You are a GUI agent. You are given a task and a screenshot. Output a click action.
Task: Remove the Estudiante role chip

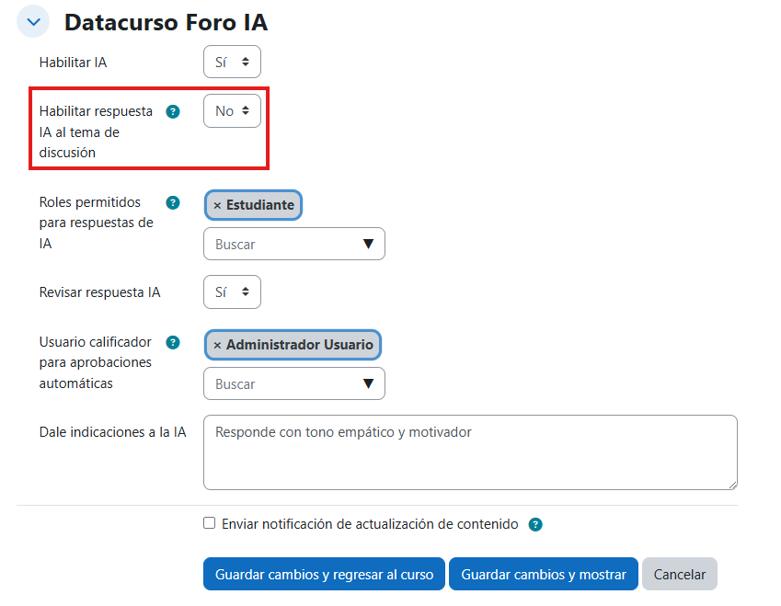pos(216,204)
